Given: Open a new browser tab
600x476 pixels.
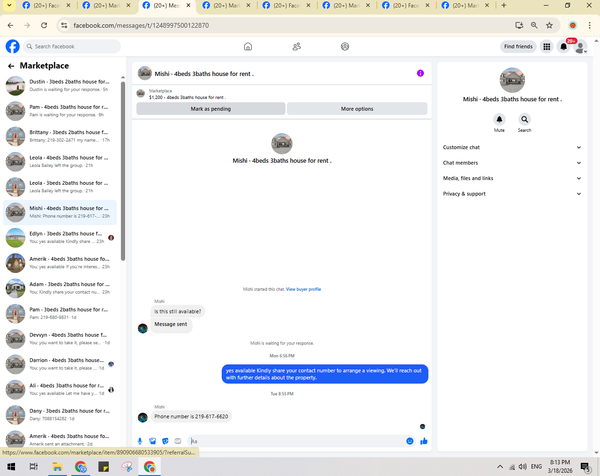Looking at the screenshot, I should [x=504, y=6].
